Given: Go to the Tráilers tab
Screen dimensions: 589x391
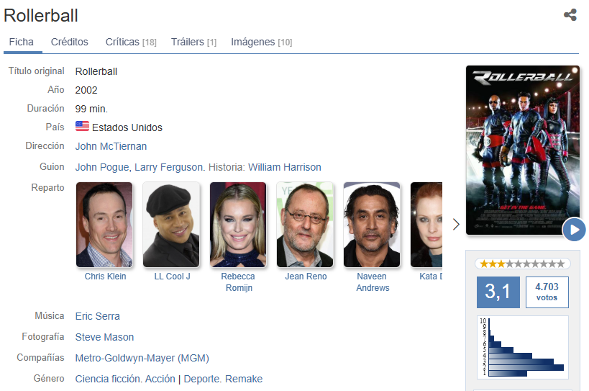Looking at the screenshot, I should point(194,42).
